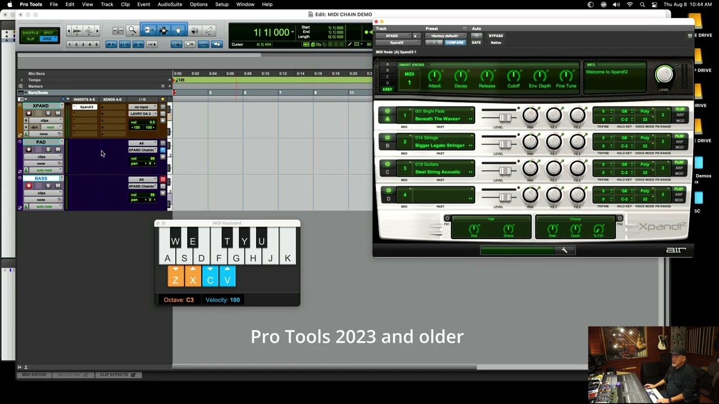This screenshot has height=404, width=719.
Task: Open the Options menu
Action: point(199,4)
